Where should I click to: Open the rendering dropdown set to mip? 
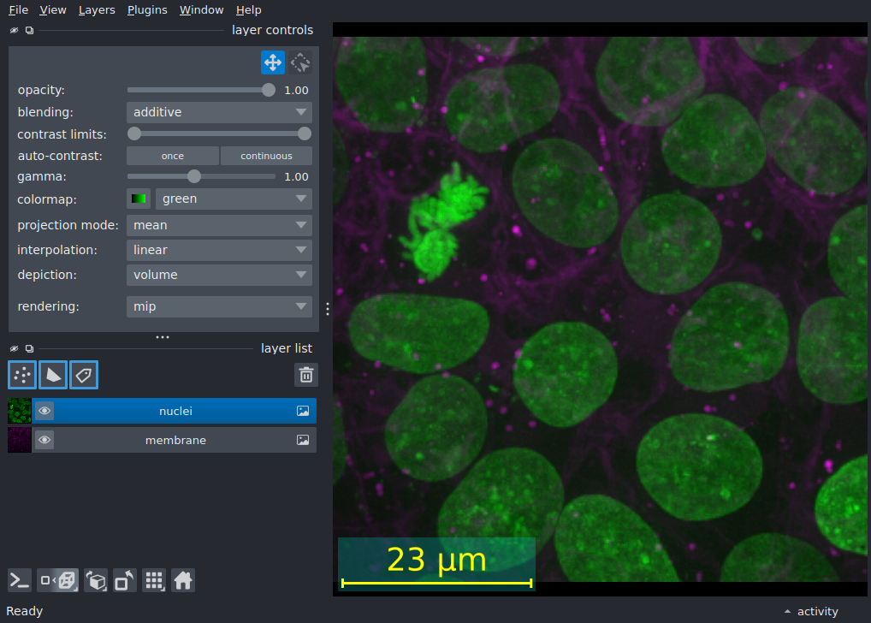[219, 306]
